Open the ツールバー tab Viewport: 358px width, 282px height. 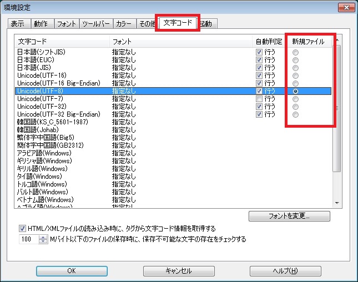96,24
